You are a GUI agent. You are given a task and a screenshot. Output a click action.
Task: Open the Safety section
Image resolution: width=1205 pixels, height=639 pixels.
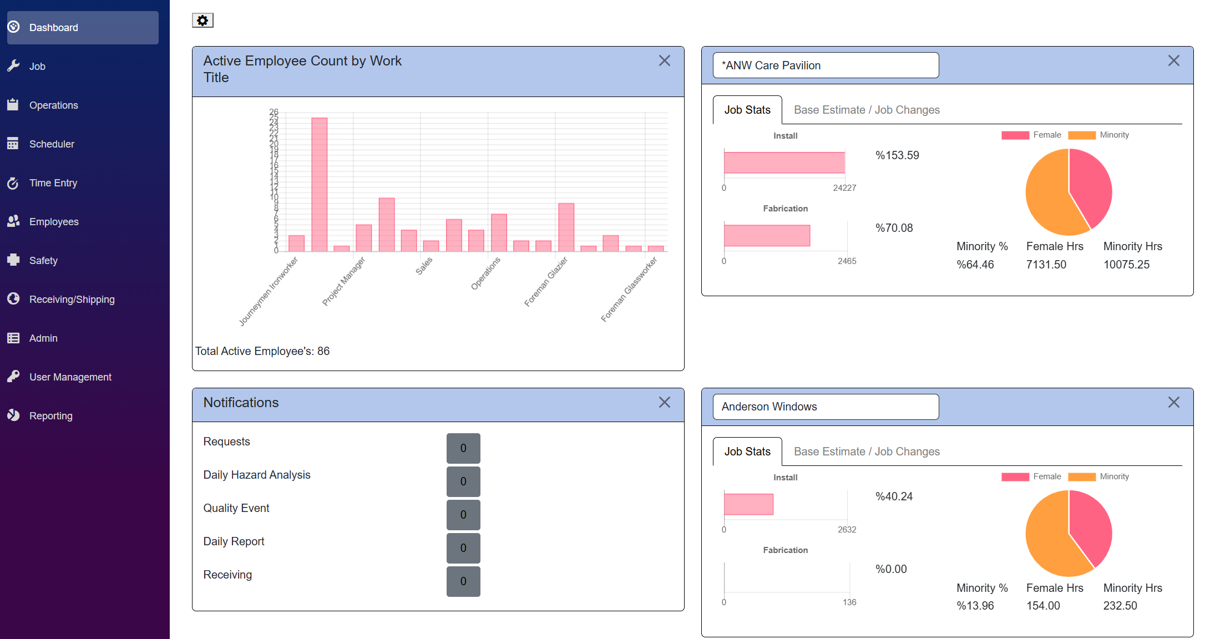pyautogui.click(x=43, y=260)
